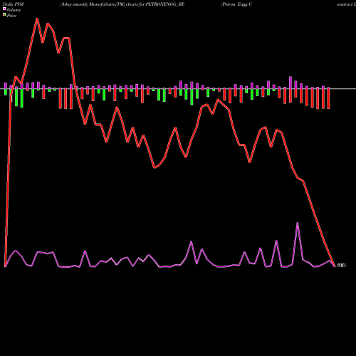Screen dimensions: 356x356
Task: Click the tallest spike of the magenta volume line
Action: click(x=298, y=223)
